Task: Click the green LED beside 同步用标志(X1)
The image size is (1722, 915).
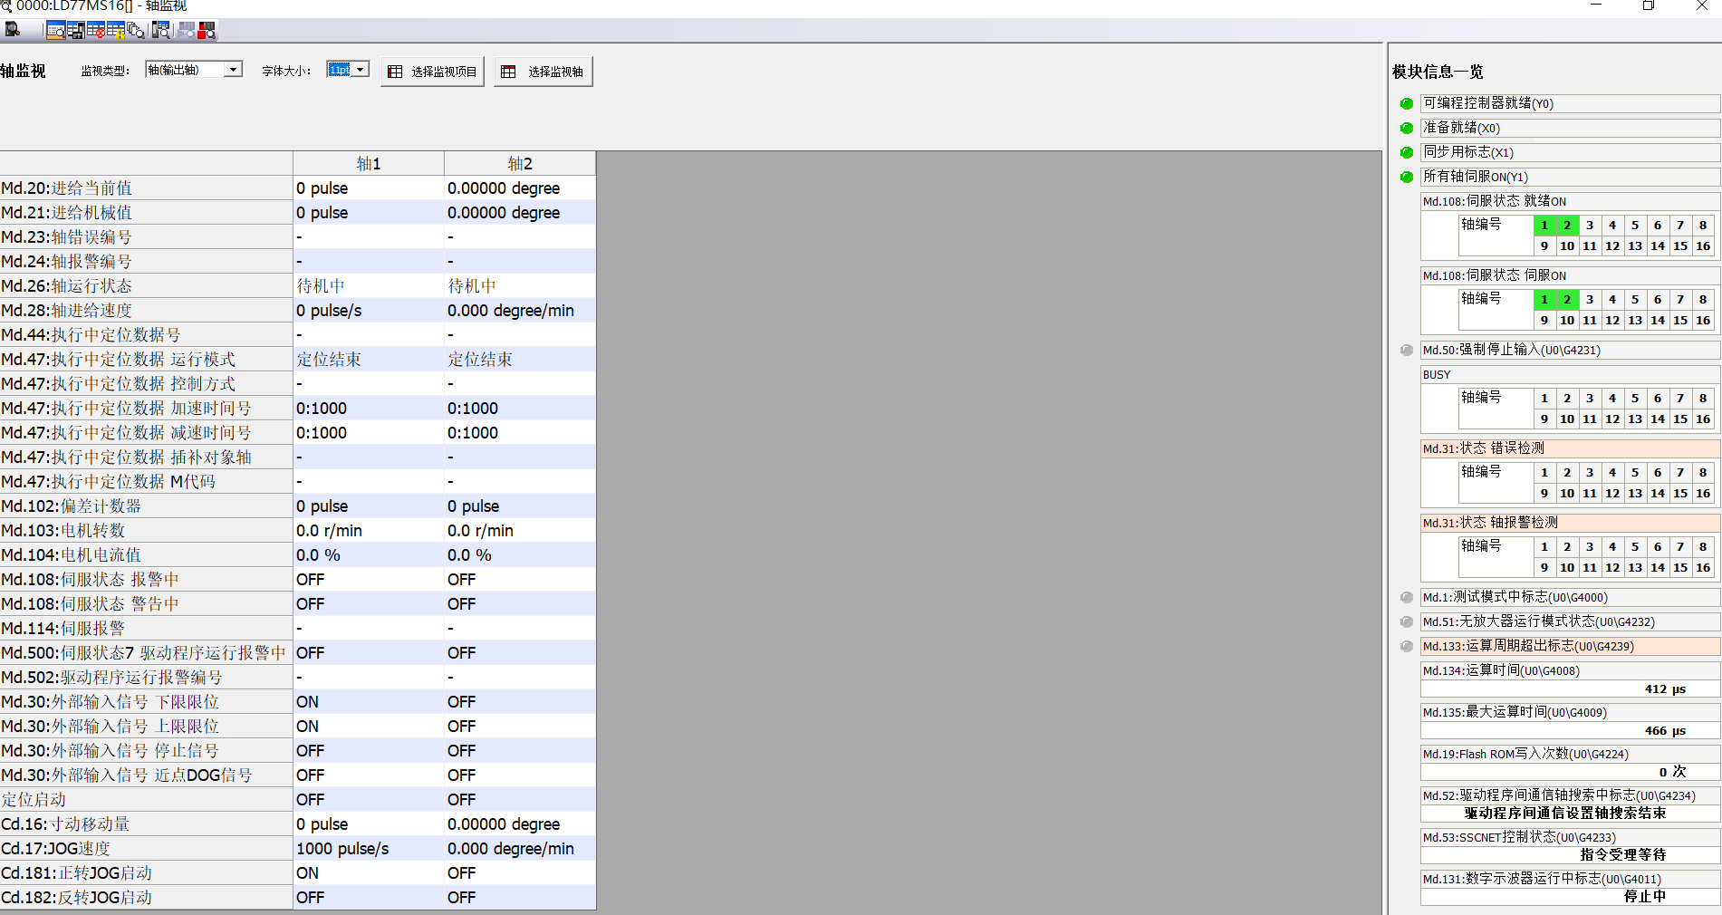Action: 1407,152
